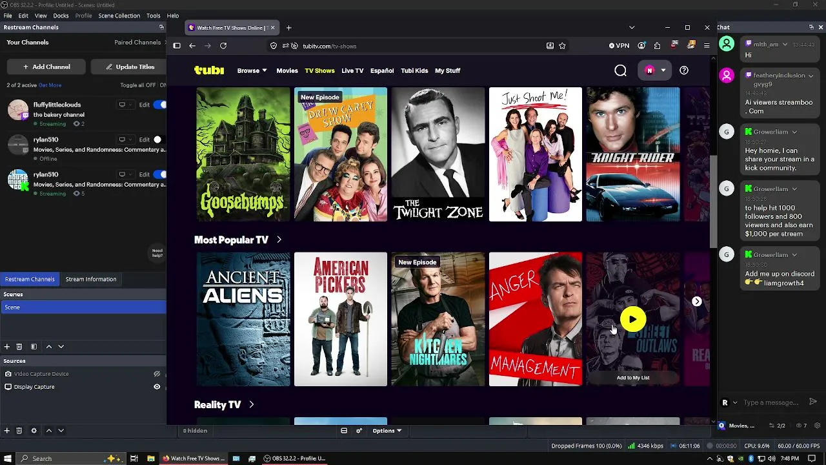
Task: Click the browser address bar
Action: click(419, 46)
